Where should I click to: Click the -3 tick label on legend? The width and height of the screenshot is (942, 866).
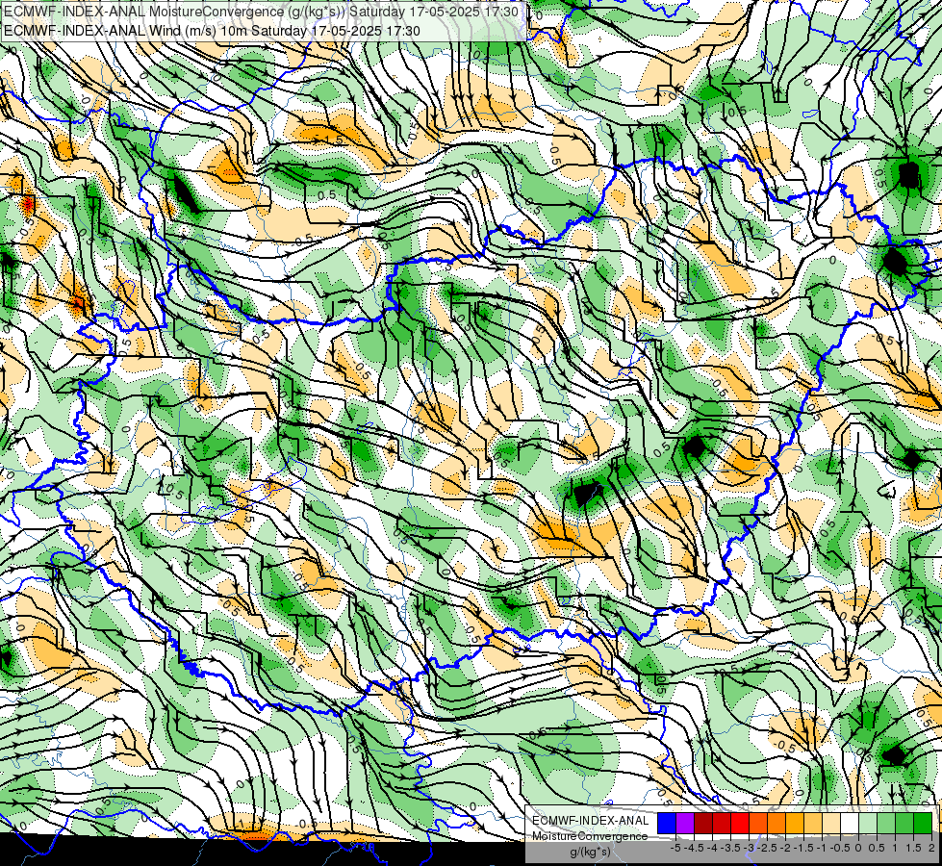click(x=750, y=848)
